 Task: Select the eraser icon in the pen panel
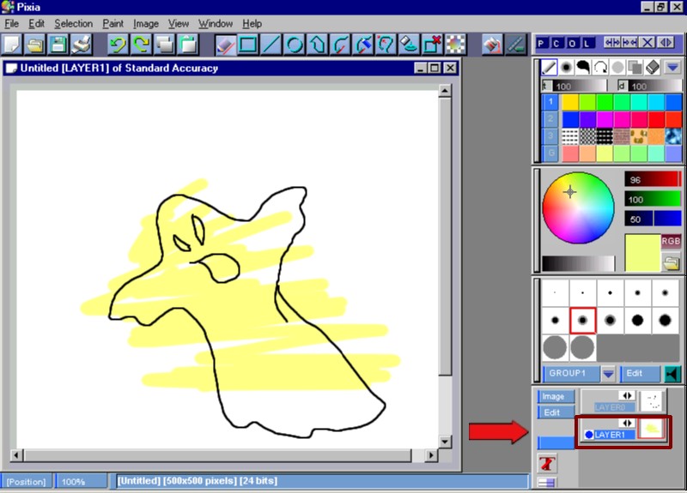coord(650,67)
